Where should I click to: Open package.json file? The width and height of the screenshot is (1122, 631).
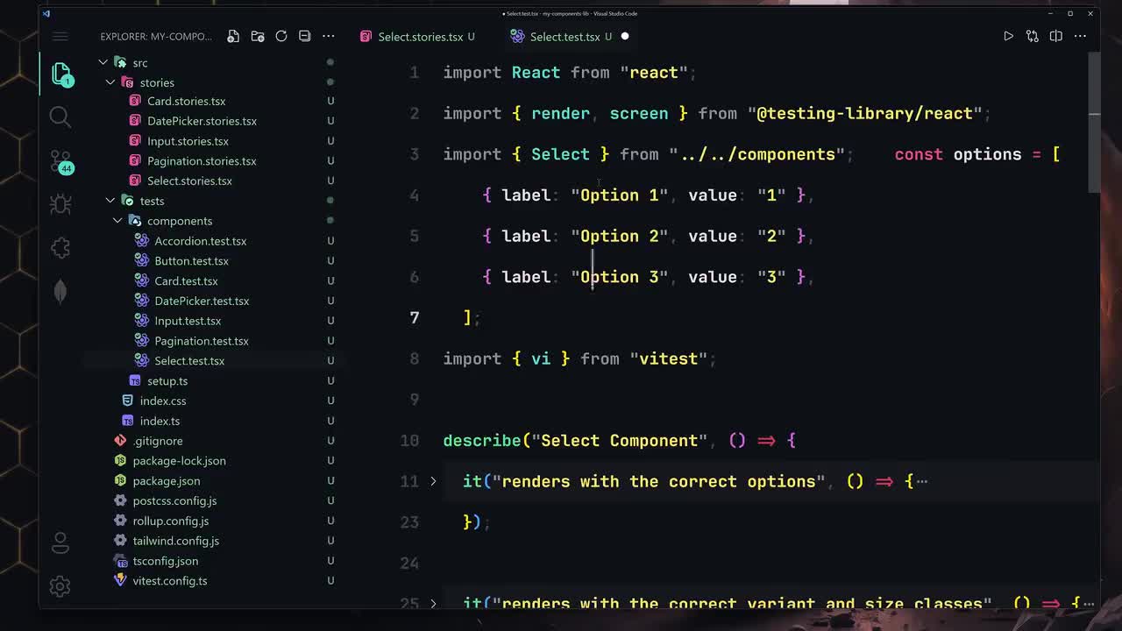166,481
